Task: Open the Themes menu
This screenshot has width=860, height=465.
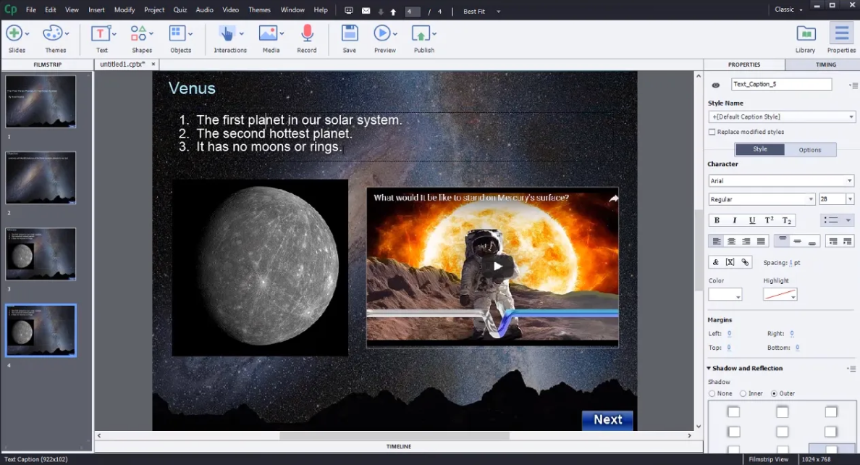Action: [x=259, y=10]
